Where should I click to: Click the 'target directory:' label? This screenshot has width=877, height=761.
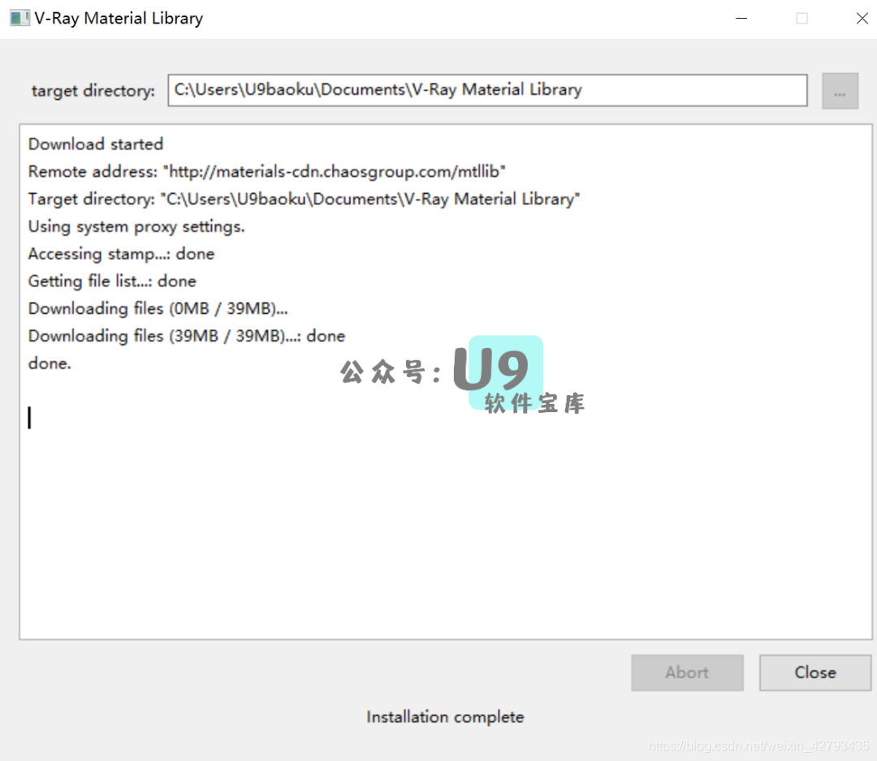pyautogui.click(x=93, y=91)
